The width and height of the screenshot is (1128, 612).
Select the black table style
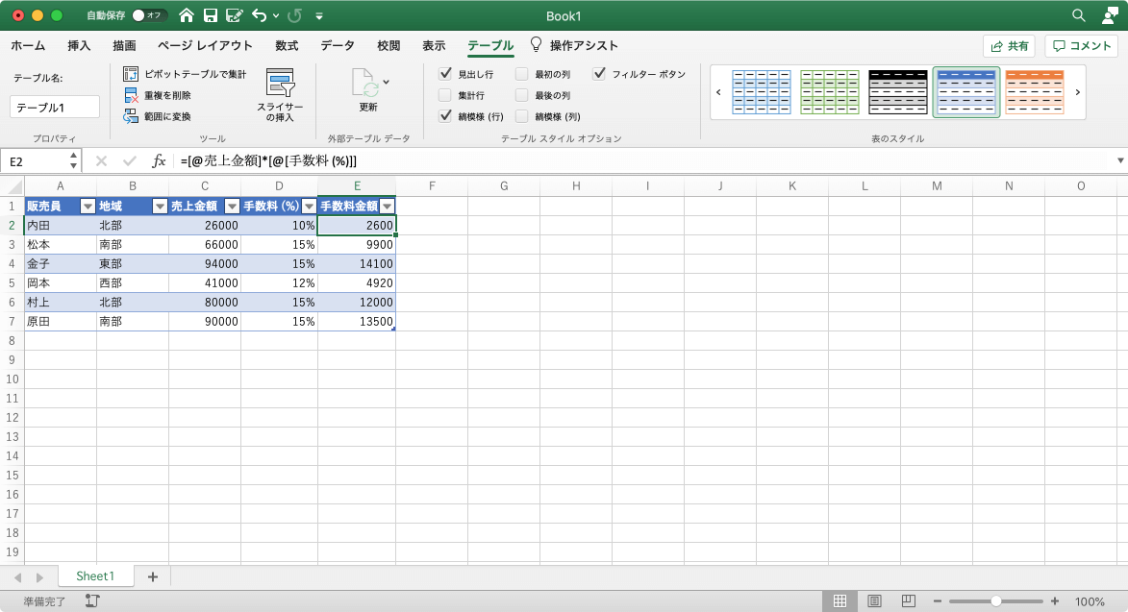click(898, 92)
